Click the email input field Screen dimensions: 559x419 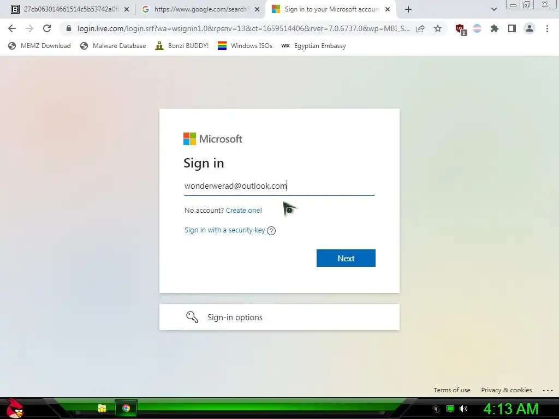[x=279, y=186]
